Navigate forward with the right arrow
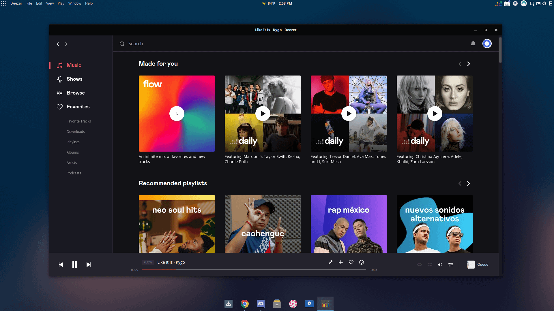 (66, 44)
